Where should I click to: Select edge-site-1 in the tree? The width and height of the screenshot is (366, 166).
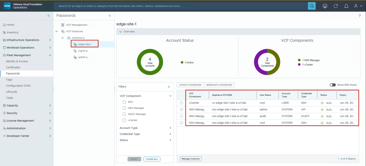85,44
